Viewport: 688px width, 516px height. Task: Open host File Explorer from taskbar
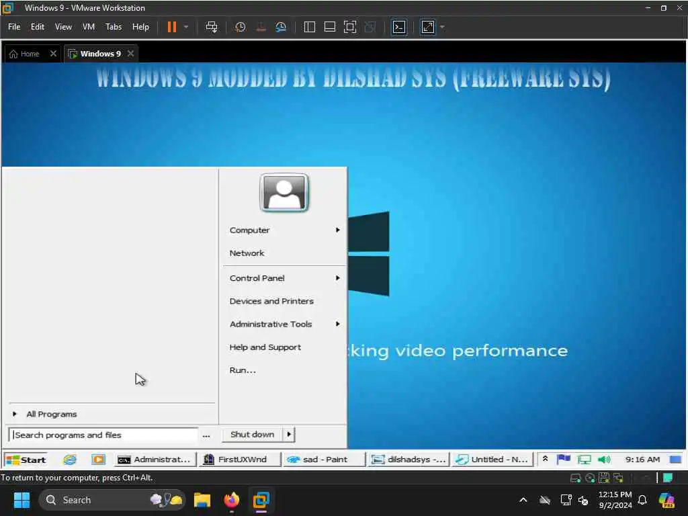pyautogui.click(x=202, y=500)
